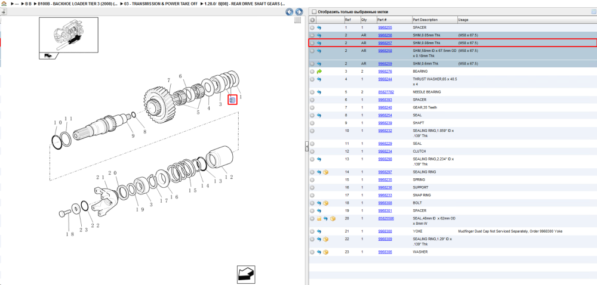Click highlighted callout 2 in the diagram
The width and height of the screenshot is (597, 285).
click(x=232, y=100)
